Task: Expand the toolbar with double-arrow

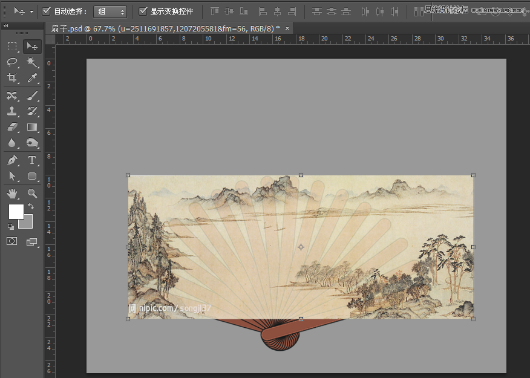Action: (x=6, y=26)
